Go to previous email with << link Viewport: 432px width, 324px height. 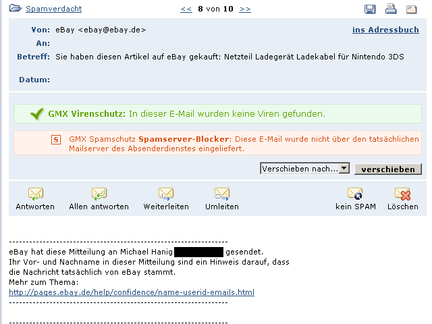(186, 9)
